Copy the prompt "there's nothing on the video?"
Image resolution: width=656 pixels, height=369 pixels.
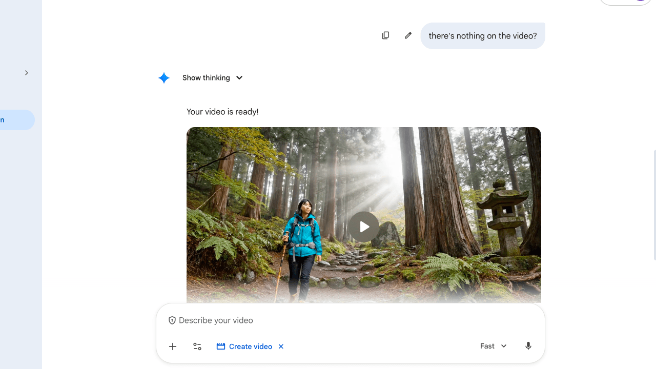[x=385, y=35]
